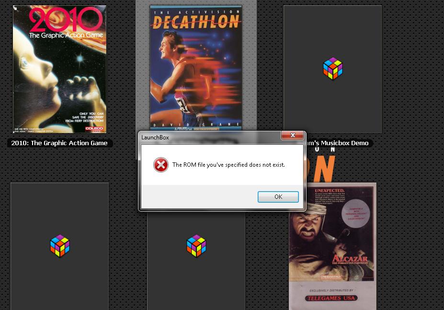The image size is (444, 310).
Task: Click the LaunchBox dialog title bar text
Action: [155, 138]
